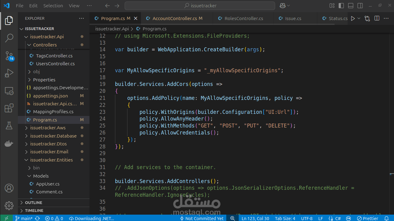This screenshot has height=221, width=394.
Task: Open the overflow menu ellipsis in the menu bar
Action: [89, 5]
